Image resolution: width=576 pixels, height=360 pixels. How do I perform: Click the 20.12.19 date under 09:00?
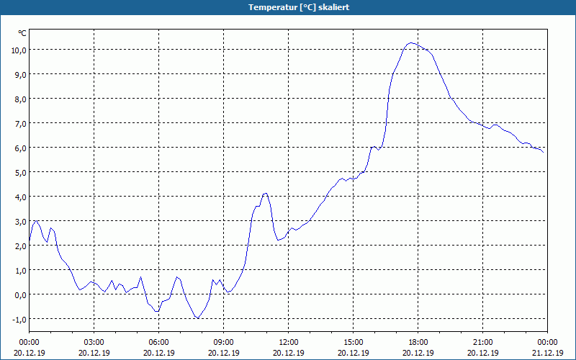point(223,353)
